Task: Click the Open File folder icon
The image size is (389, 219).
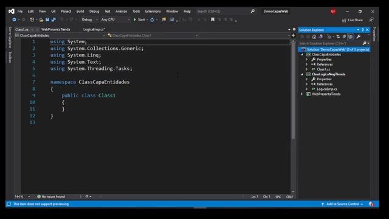Action: pos(41,19)
